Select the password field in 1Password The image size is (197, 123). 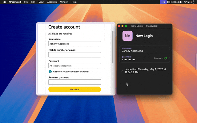(144, 58)
